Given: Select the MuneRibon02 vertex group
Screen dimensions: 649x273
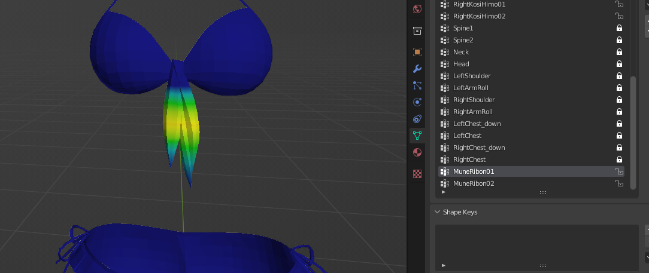Looking at the screenshot, I should point(474,183).
